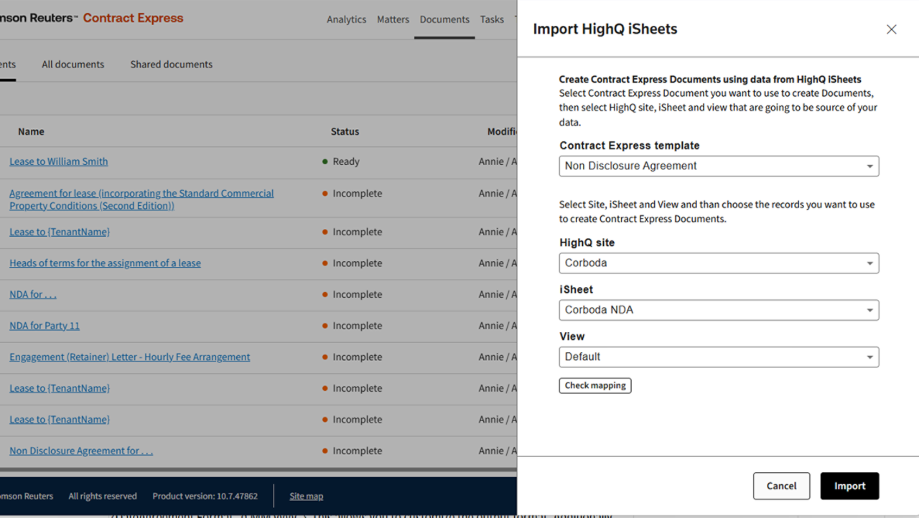Image resolution: width=919 pixels, height=518 pixels.
Task: Open the iSheet dropdown showing Corboda NDA
Action: click(719, 310)
